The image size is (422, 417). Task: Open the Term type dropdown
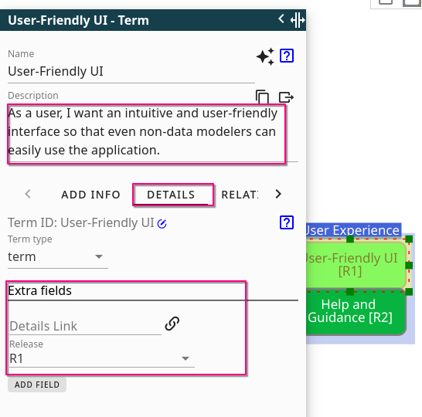coord(58,256)
